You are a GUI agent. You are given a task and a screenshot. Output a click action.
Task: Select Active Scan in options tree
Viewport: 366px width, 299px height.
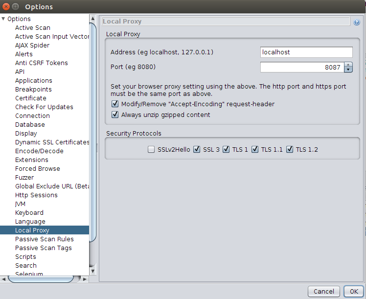coord(33,27)
